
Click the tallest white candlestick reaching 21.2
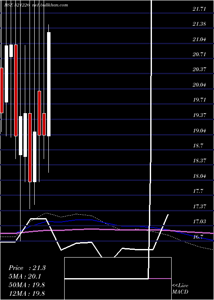tap(49, 84)
